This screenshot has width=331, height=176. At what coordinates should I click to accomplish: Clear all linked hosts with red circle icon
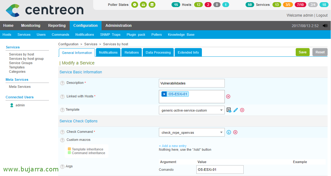pyautogui.click(x=228, y=96)
